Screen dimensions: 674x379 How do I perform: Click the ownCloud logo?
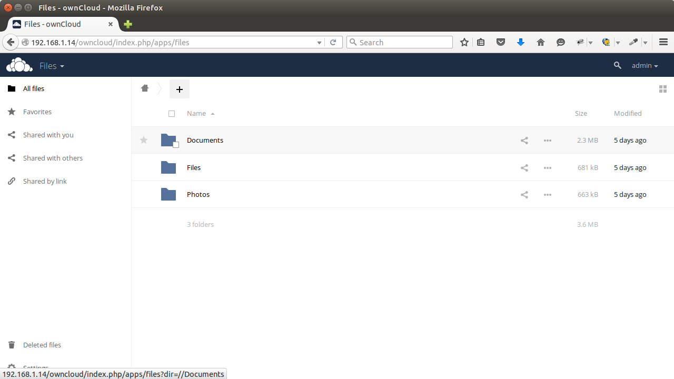click(x=19, y=65)
